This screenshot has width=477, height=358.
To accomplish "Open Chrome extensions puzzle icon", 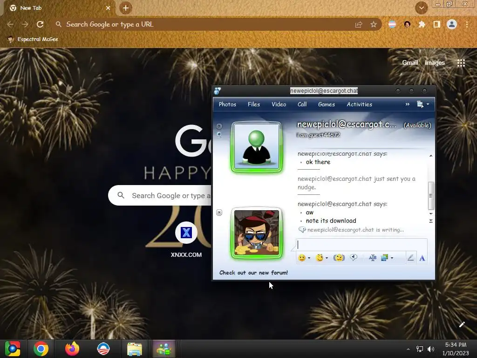I will tap(422, 24).
